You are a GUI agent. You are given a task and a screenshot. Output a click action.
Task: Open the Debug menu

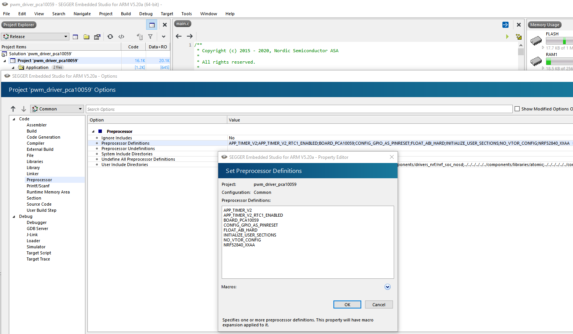(146, 14)
